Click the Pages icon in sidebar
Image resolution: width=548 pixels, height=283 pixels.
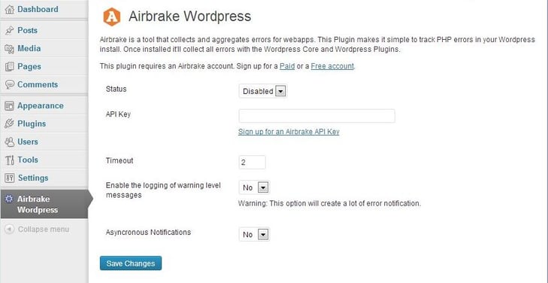point(10,66)
